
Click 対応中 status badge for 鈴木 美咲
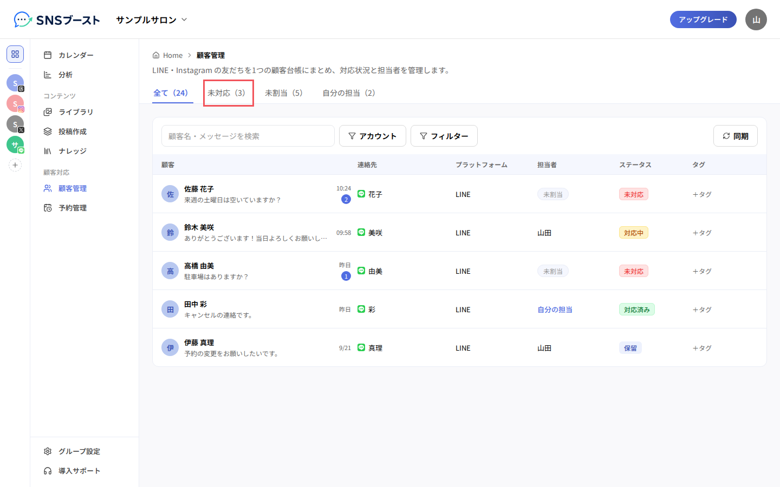coord(634,233)
